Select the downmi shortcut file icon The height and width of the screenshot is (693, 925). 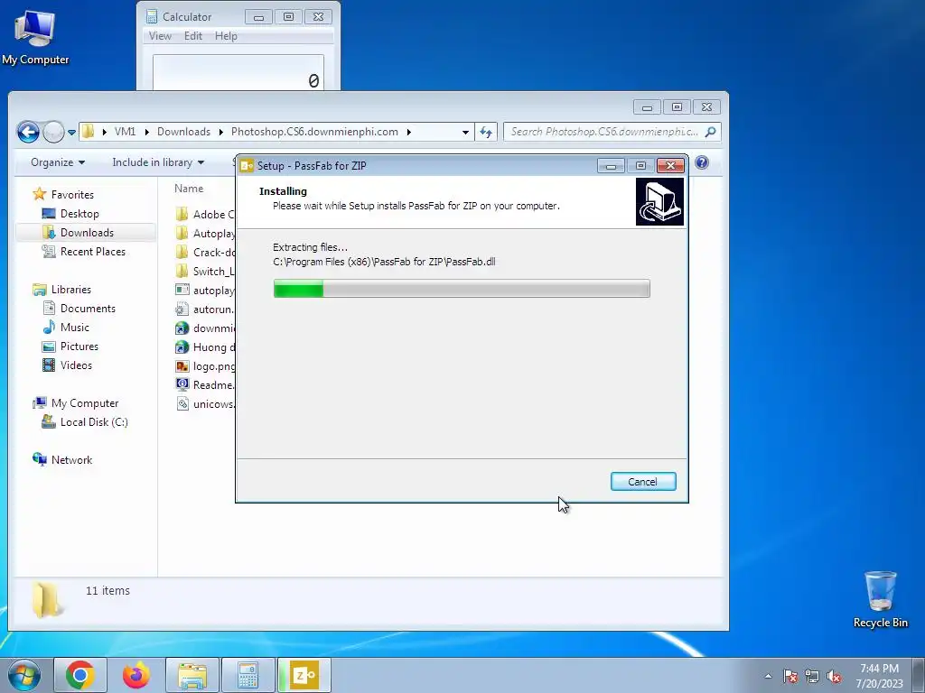click(182, 328)
